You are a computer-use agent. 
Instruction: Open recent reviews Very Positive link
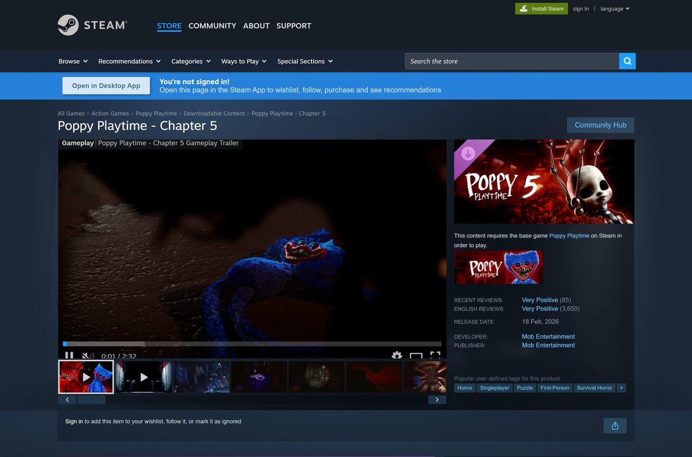tap(540, 300)
